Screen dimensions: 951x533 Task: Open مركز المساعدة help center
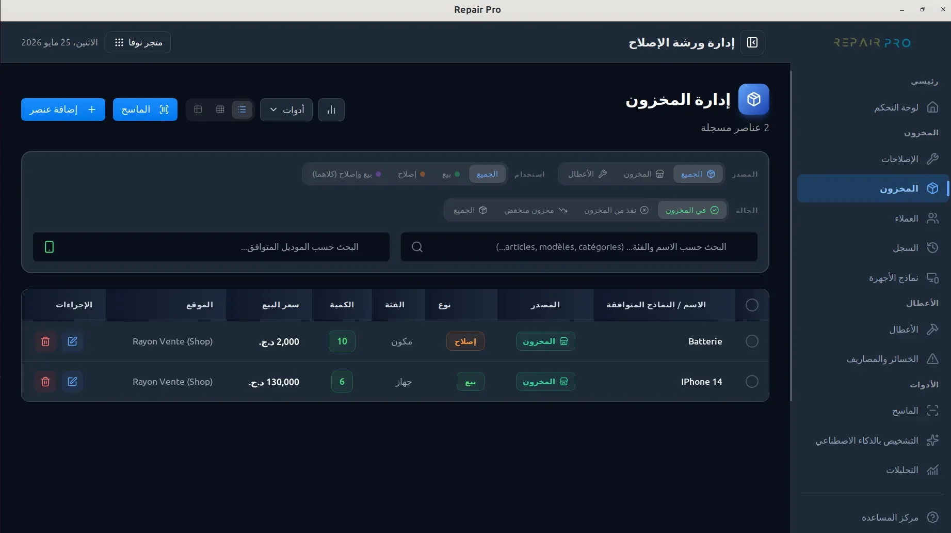point(873,517)
